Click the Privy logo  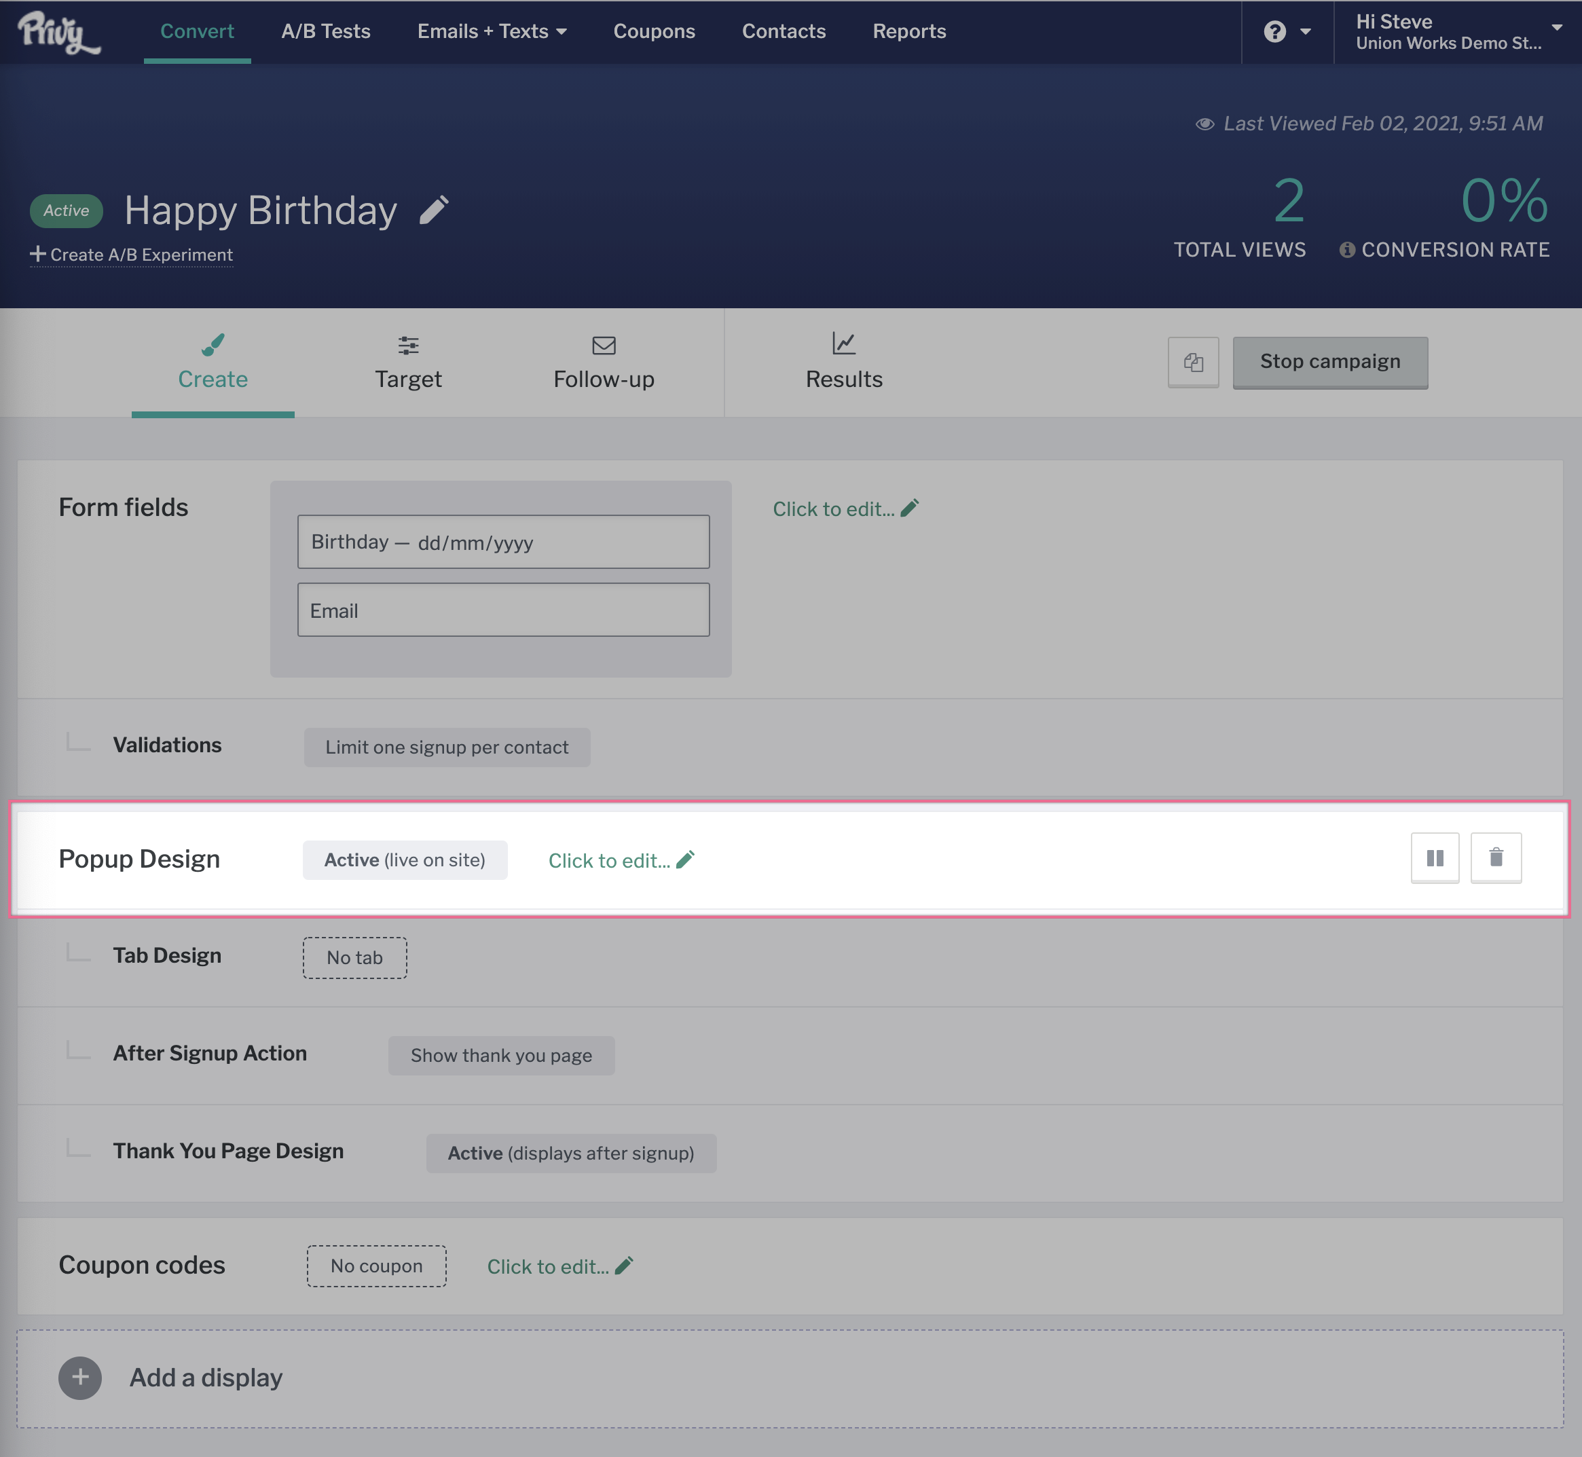58,31
